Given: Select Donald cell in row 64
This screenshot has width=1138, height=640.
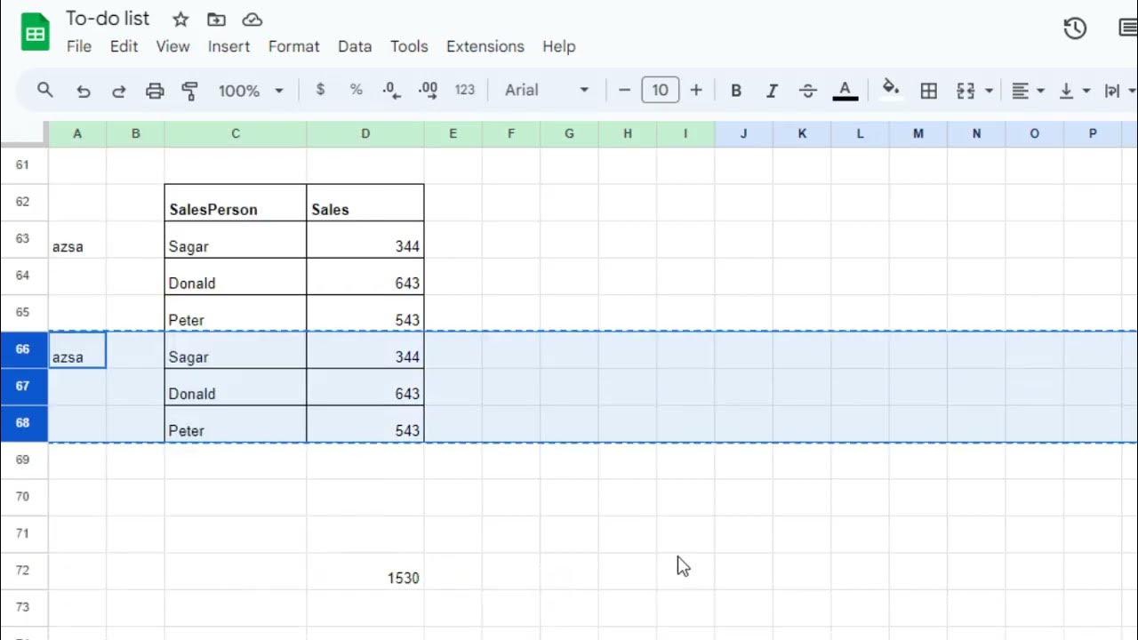Looking at the screenshot, I should click(x=236, y=276).
